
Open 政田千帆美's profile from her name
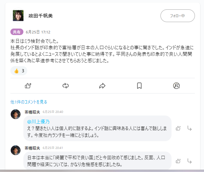(x=41, y=16)
